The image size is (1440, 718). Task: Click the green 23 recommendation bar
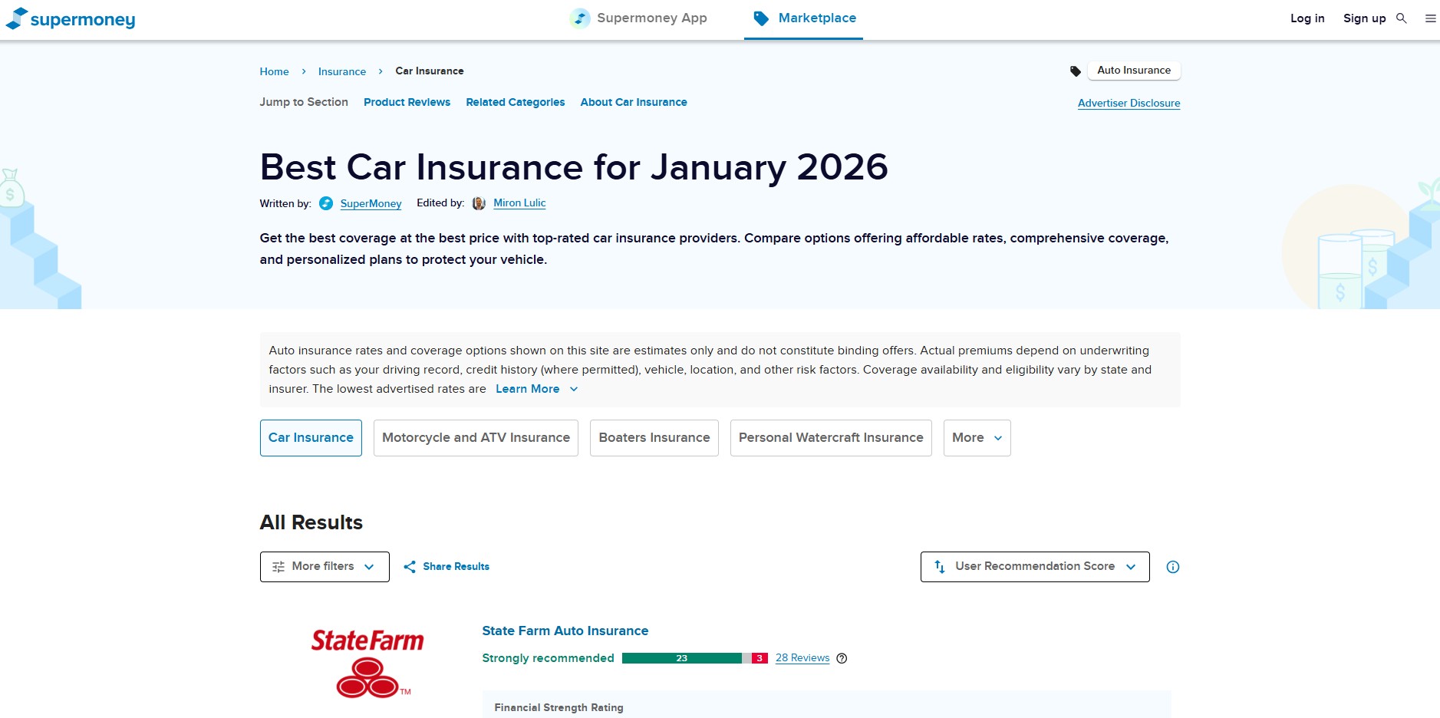pos(682,658)
